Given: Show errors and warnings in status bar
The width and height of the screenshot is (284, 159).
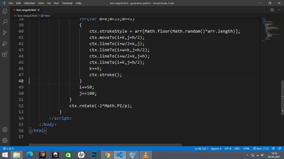Looking at the screenshot, I should point(8,148).
